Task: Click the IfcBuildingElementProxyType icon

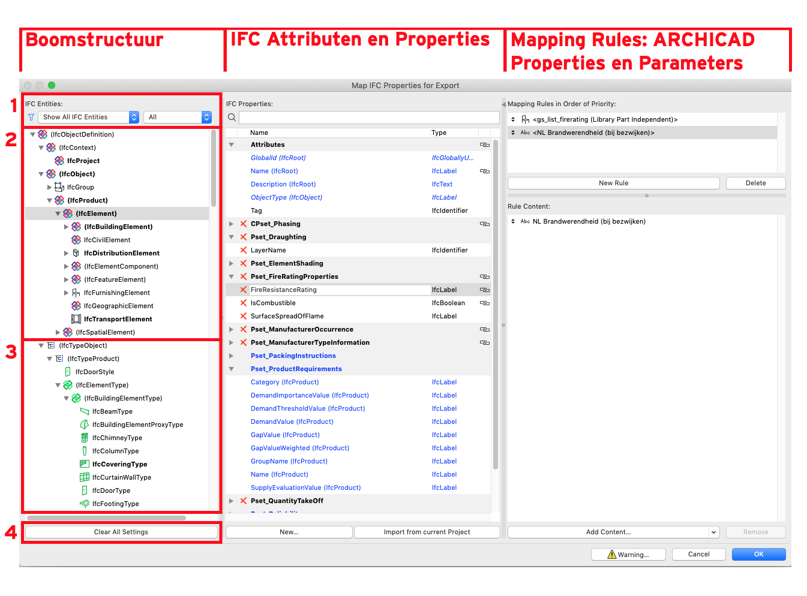Action: 85,425
